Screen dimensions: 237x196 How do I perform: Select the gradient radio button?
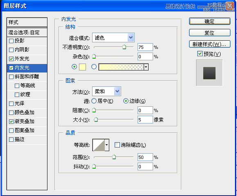pos(94,67)
